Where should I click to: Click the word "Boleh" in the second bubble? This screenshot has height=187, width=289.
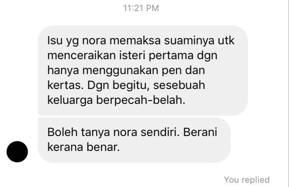[62, 132]
